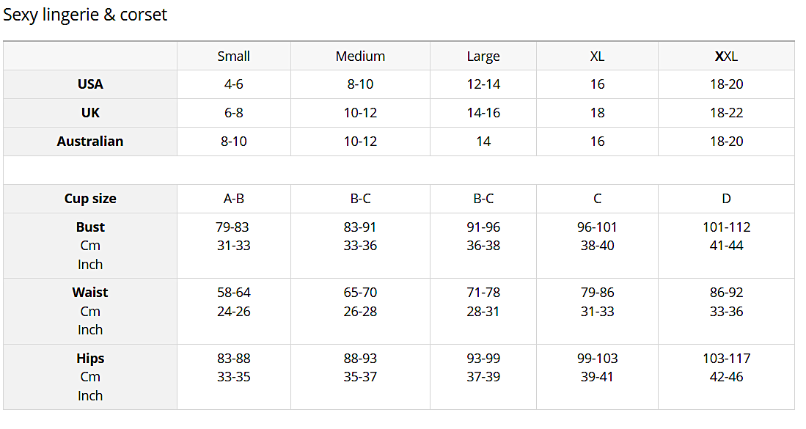Select the UK XXL size 18-22 cell
The image size is (806, 429).
tap(726, 113)
